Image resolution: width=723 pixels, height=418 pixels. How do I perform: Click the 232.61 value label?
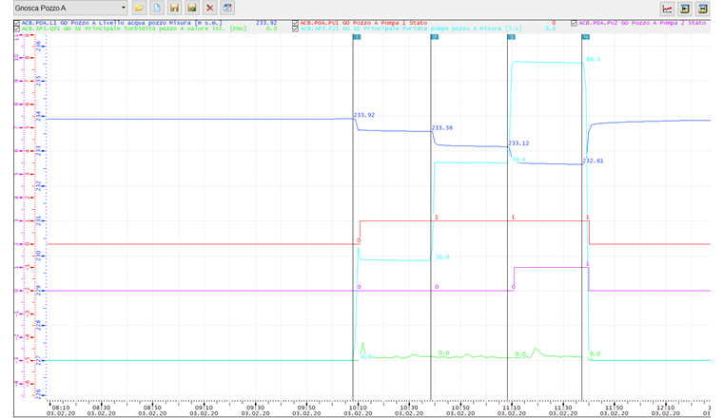point(593,161)
